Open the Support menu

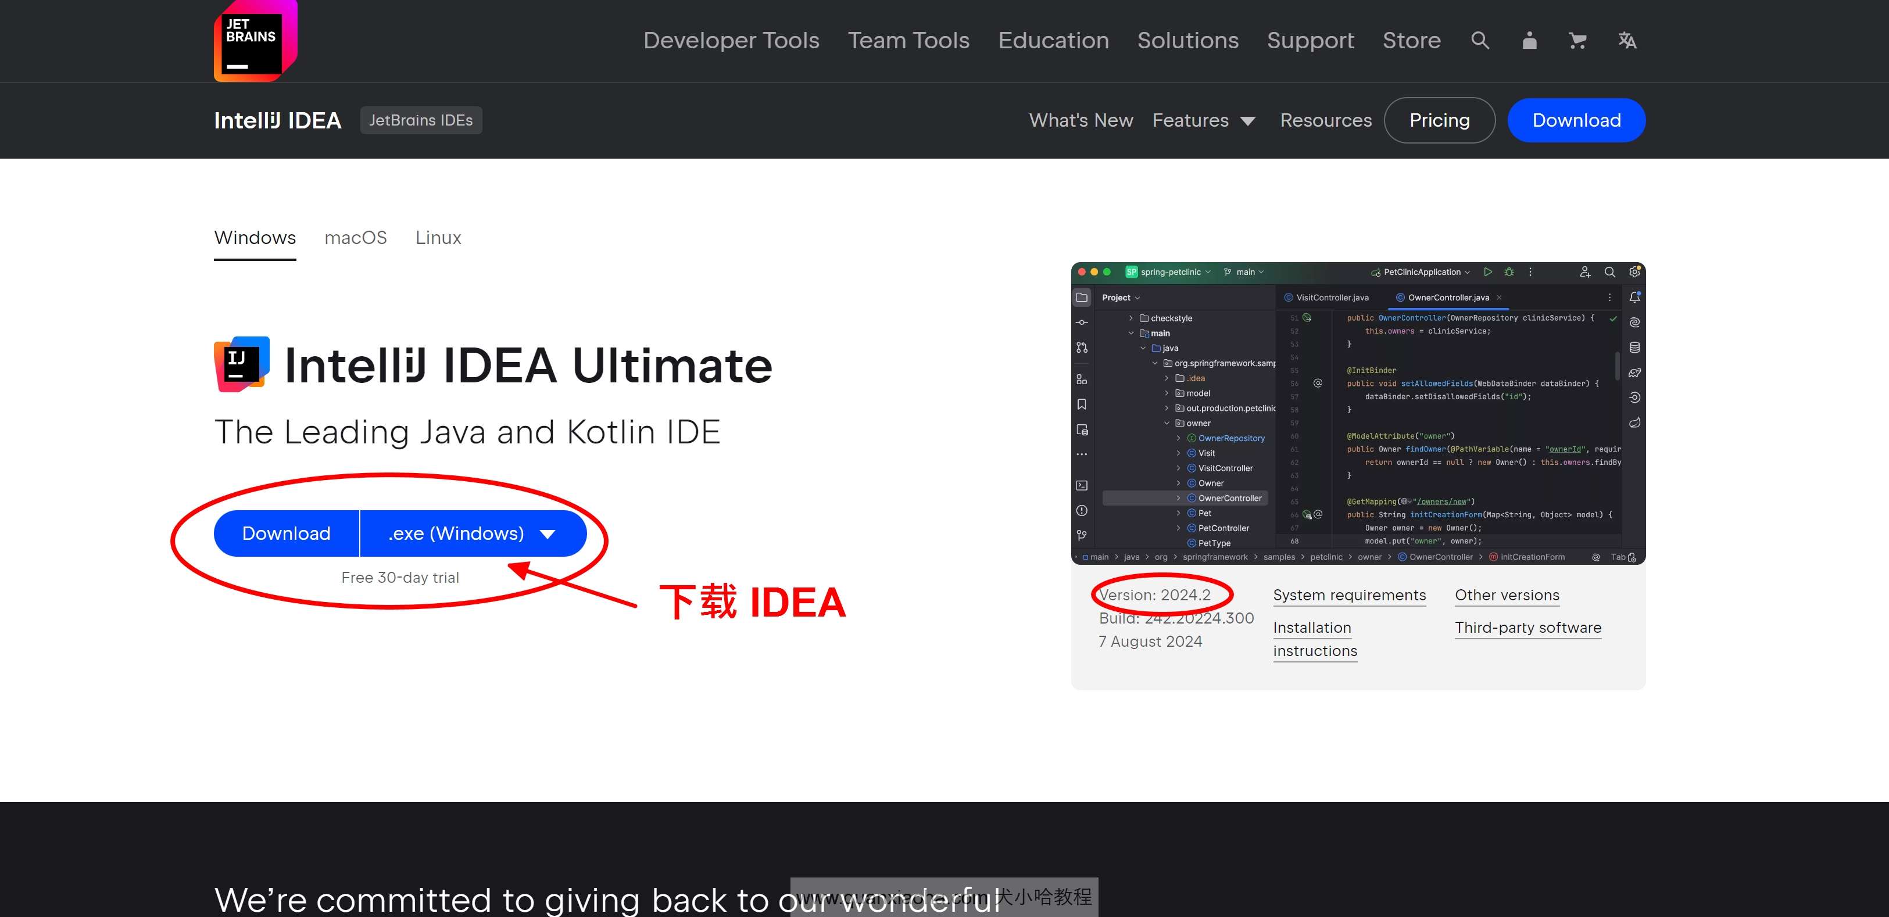tap(1311, 40)
